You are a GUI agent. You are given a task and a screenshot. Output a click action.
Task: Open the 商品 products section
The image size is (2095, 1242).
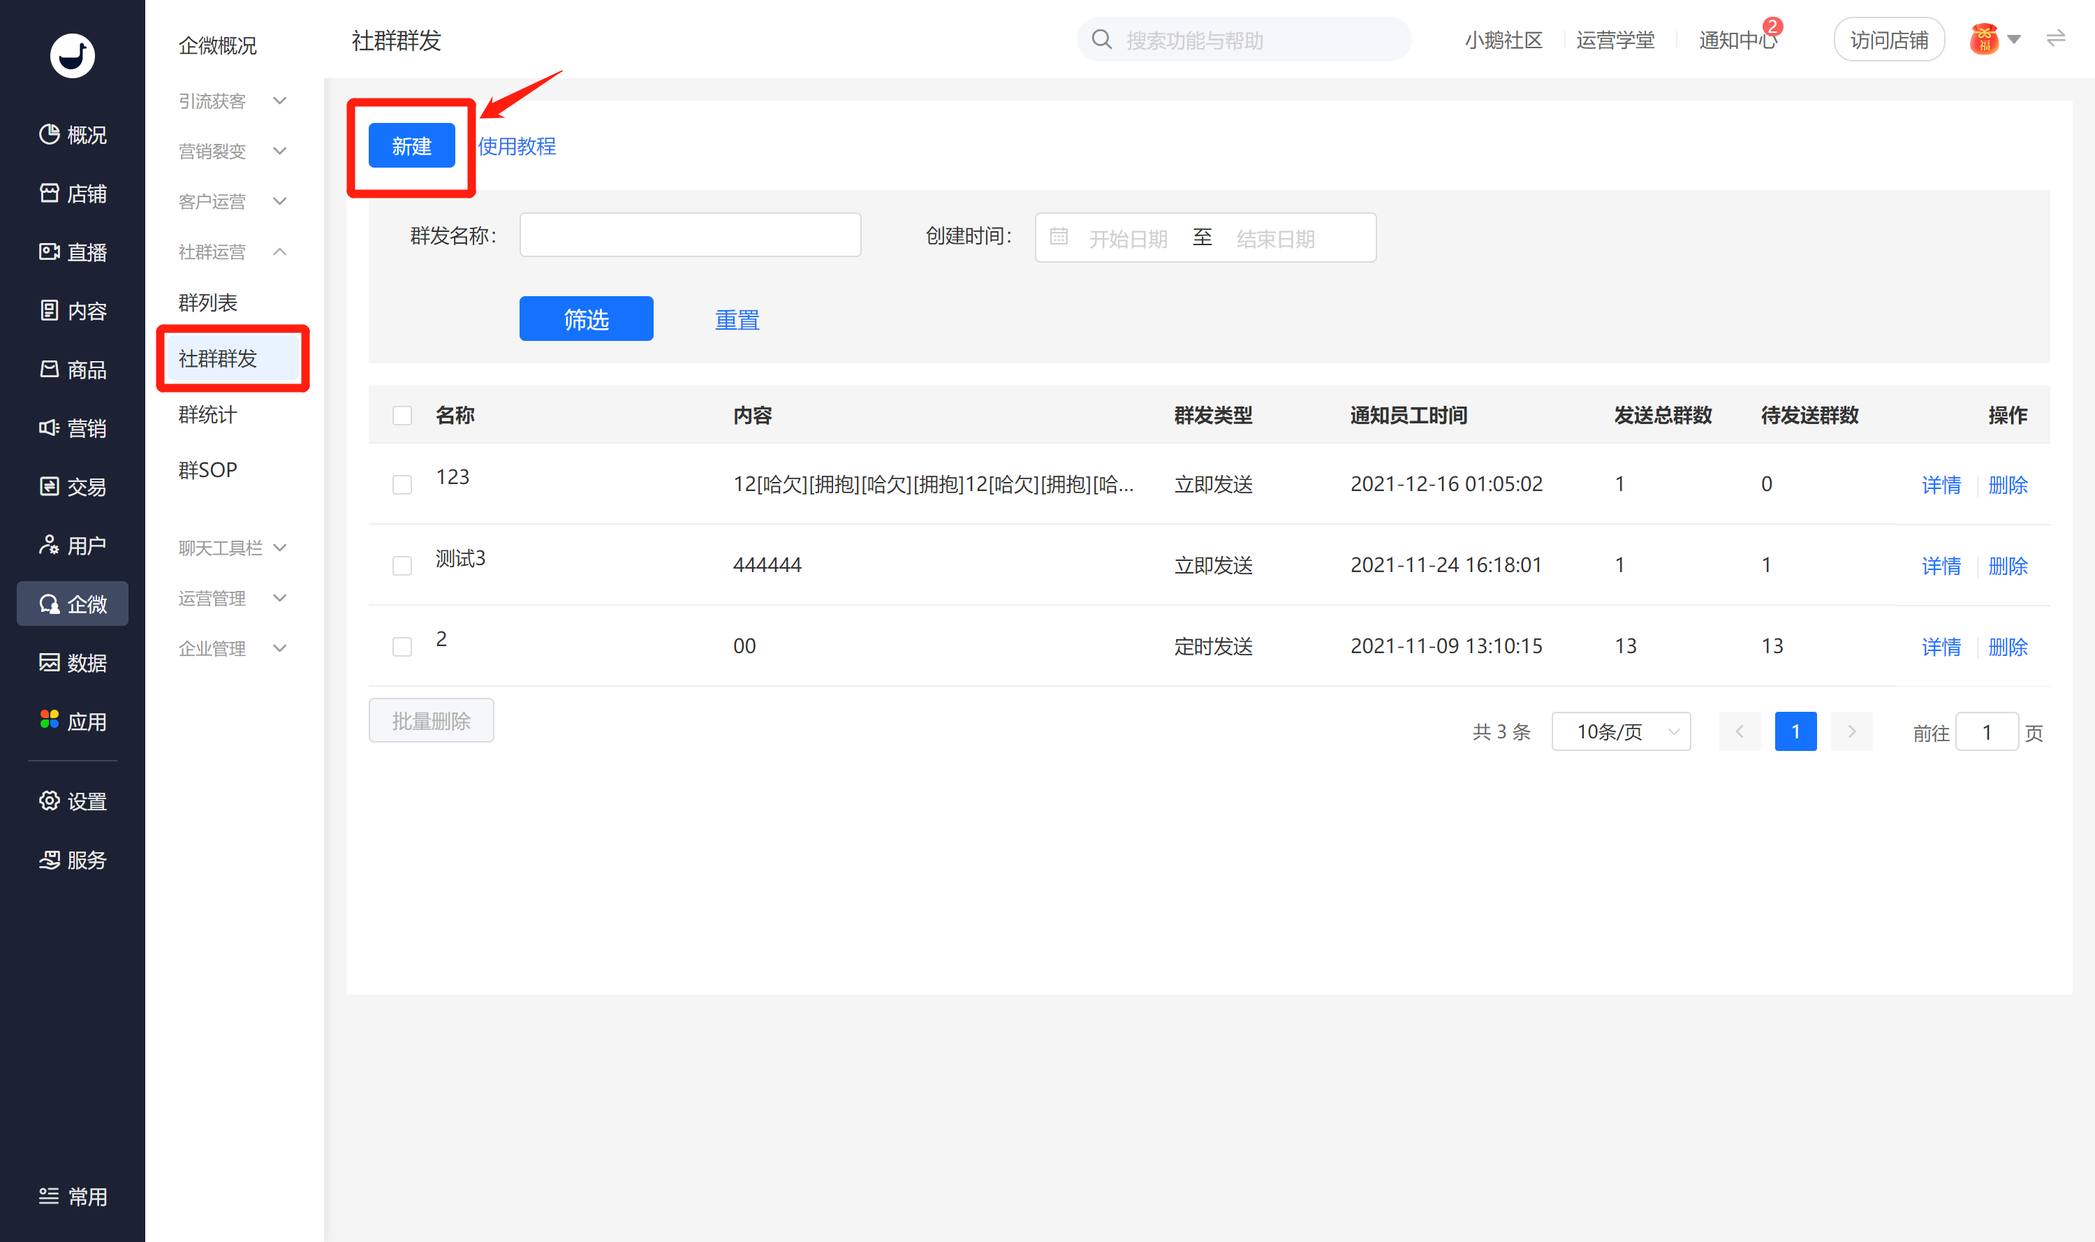(x=72, y=369)
